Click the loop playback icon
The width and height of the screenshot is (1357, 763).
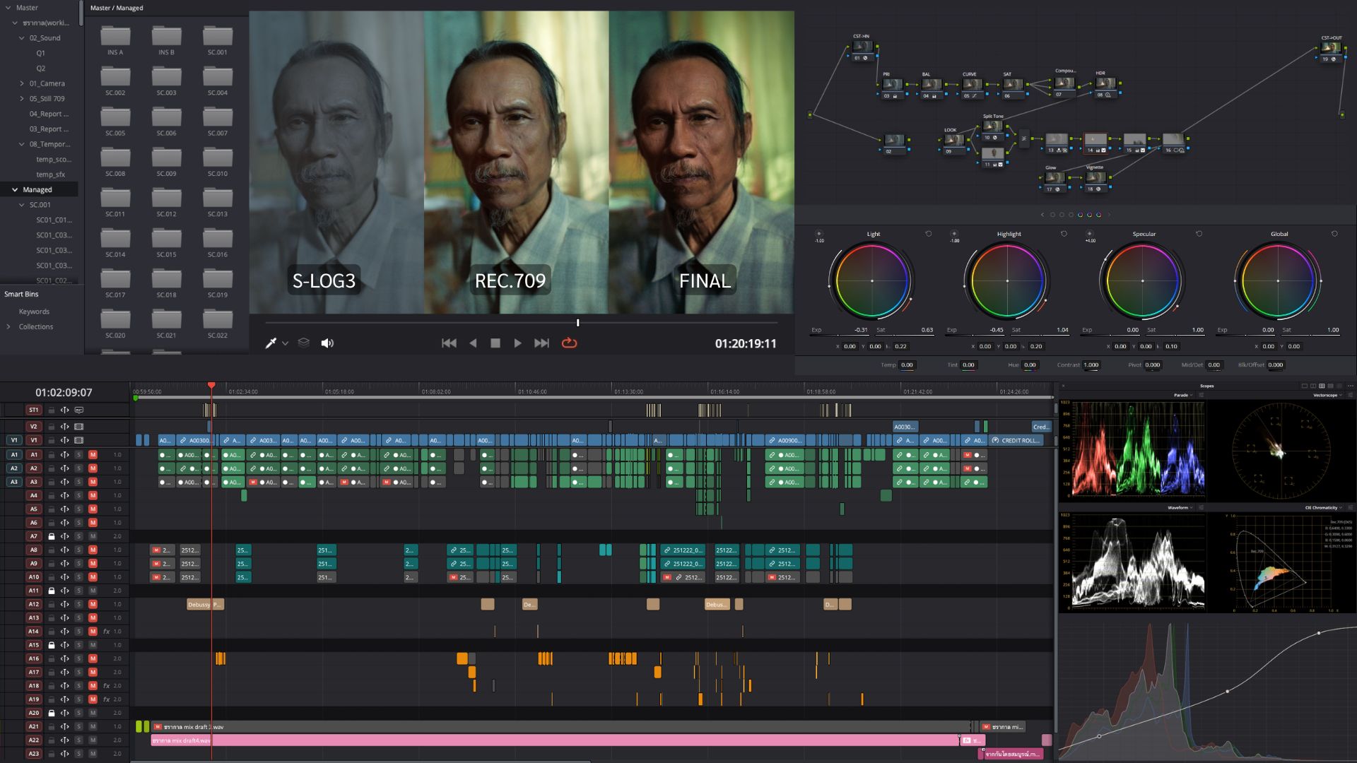(569, 343)
